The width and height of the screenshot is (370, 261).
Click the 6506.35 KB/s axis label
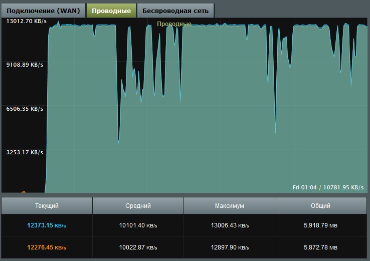[x=25, y=108]
